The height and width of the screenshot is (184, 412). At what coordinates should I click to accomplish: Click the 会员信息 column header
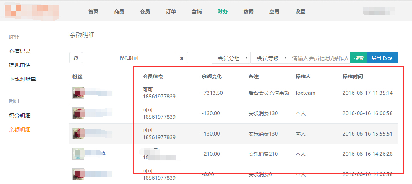(x=153, y=77)
